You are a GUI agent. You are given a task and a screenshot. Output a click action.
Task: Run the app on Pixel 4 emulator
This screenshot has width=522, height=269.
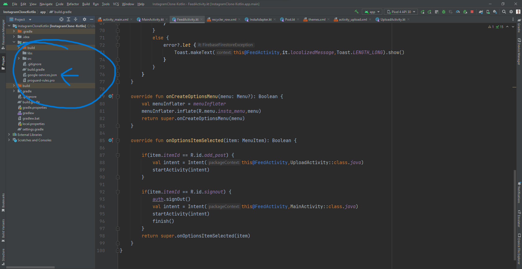click(x=423, y=12)
